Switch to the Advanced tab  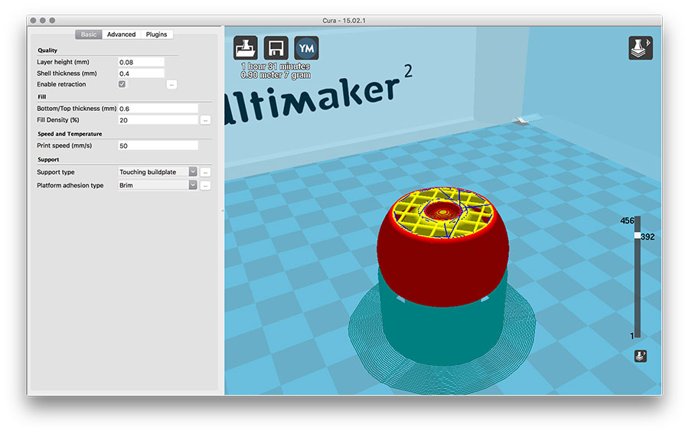click(121, 34)
